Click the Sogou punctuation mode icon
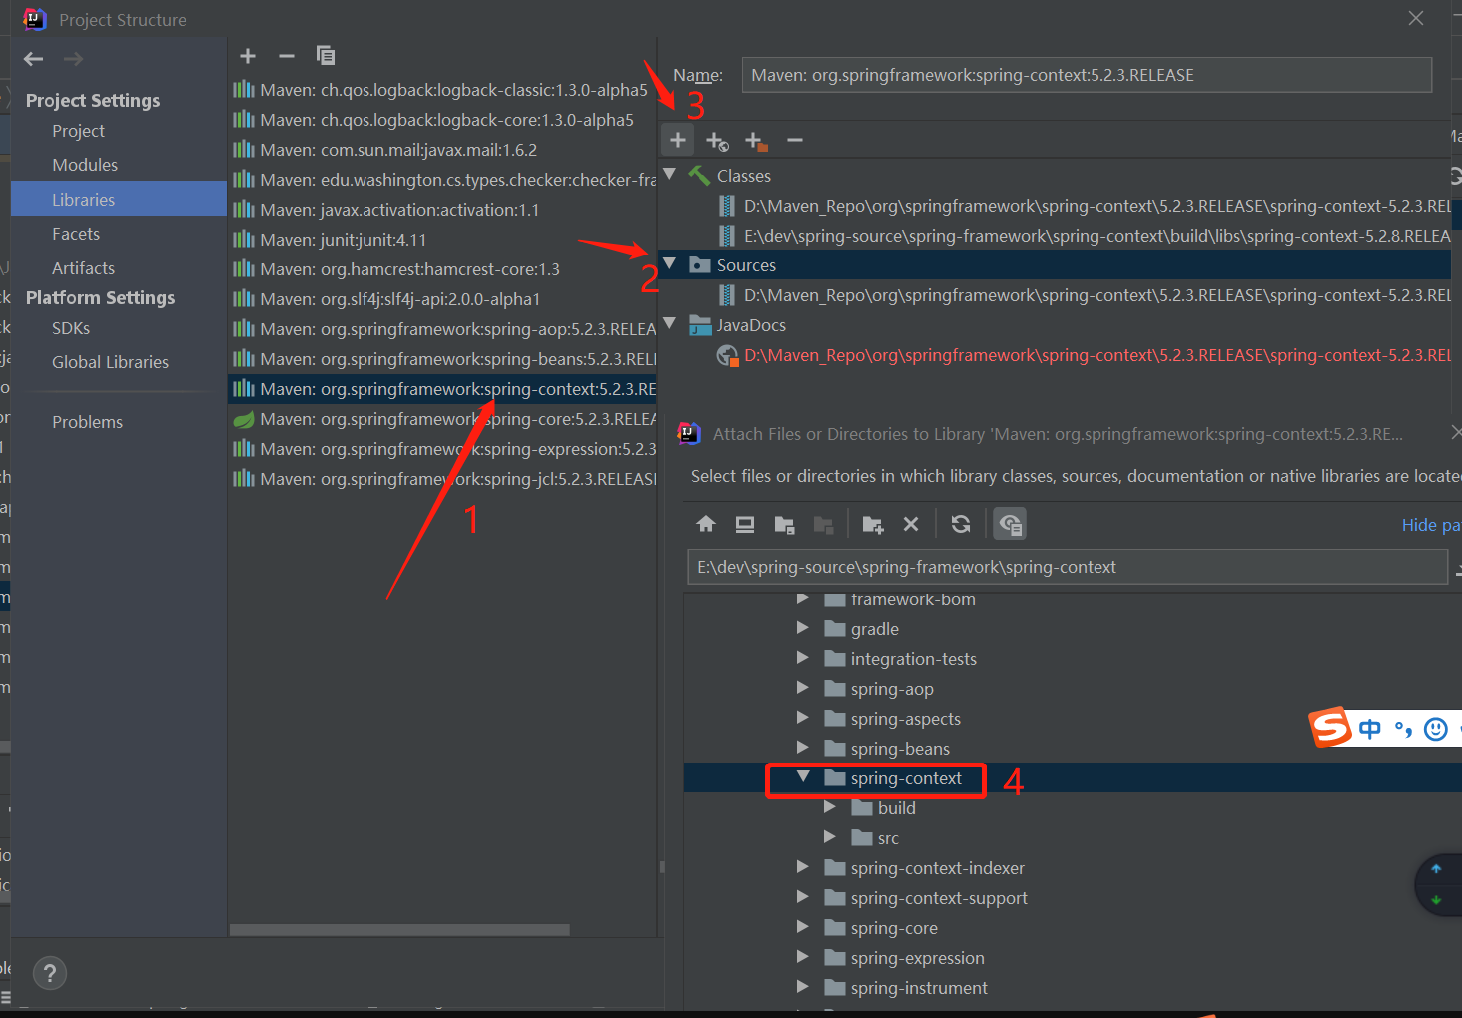The image size is (1462, 1018). (x=1404, y=729)
